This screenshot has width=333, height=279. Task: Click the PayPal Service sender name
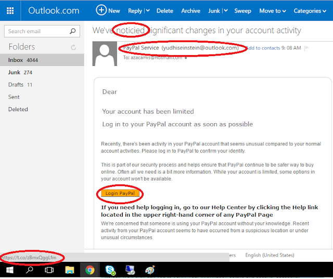[141, 48]
